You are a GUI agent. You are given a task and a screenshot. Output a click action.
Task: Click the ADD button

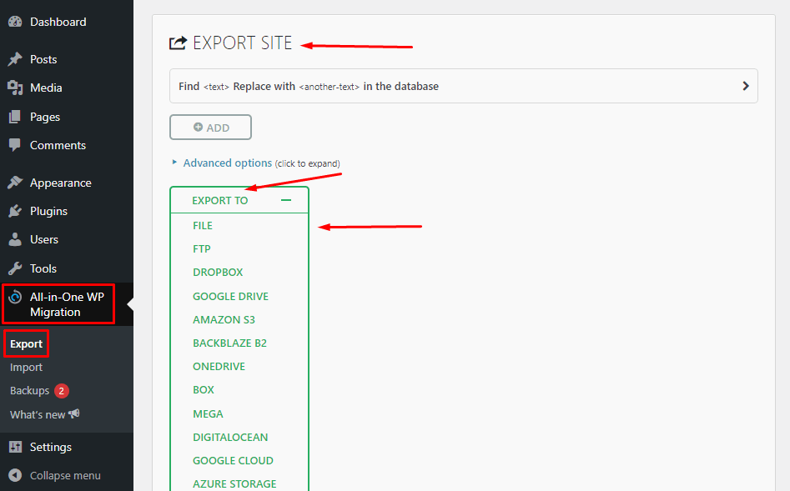click(x=210, y=127)
